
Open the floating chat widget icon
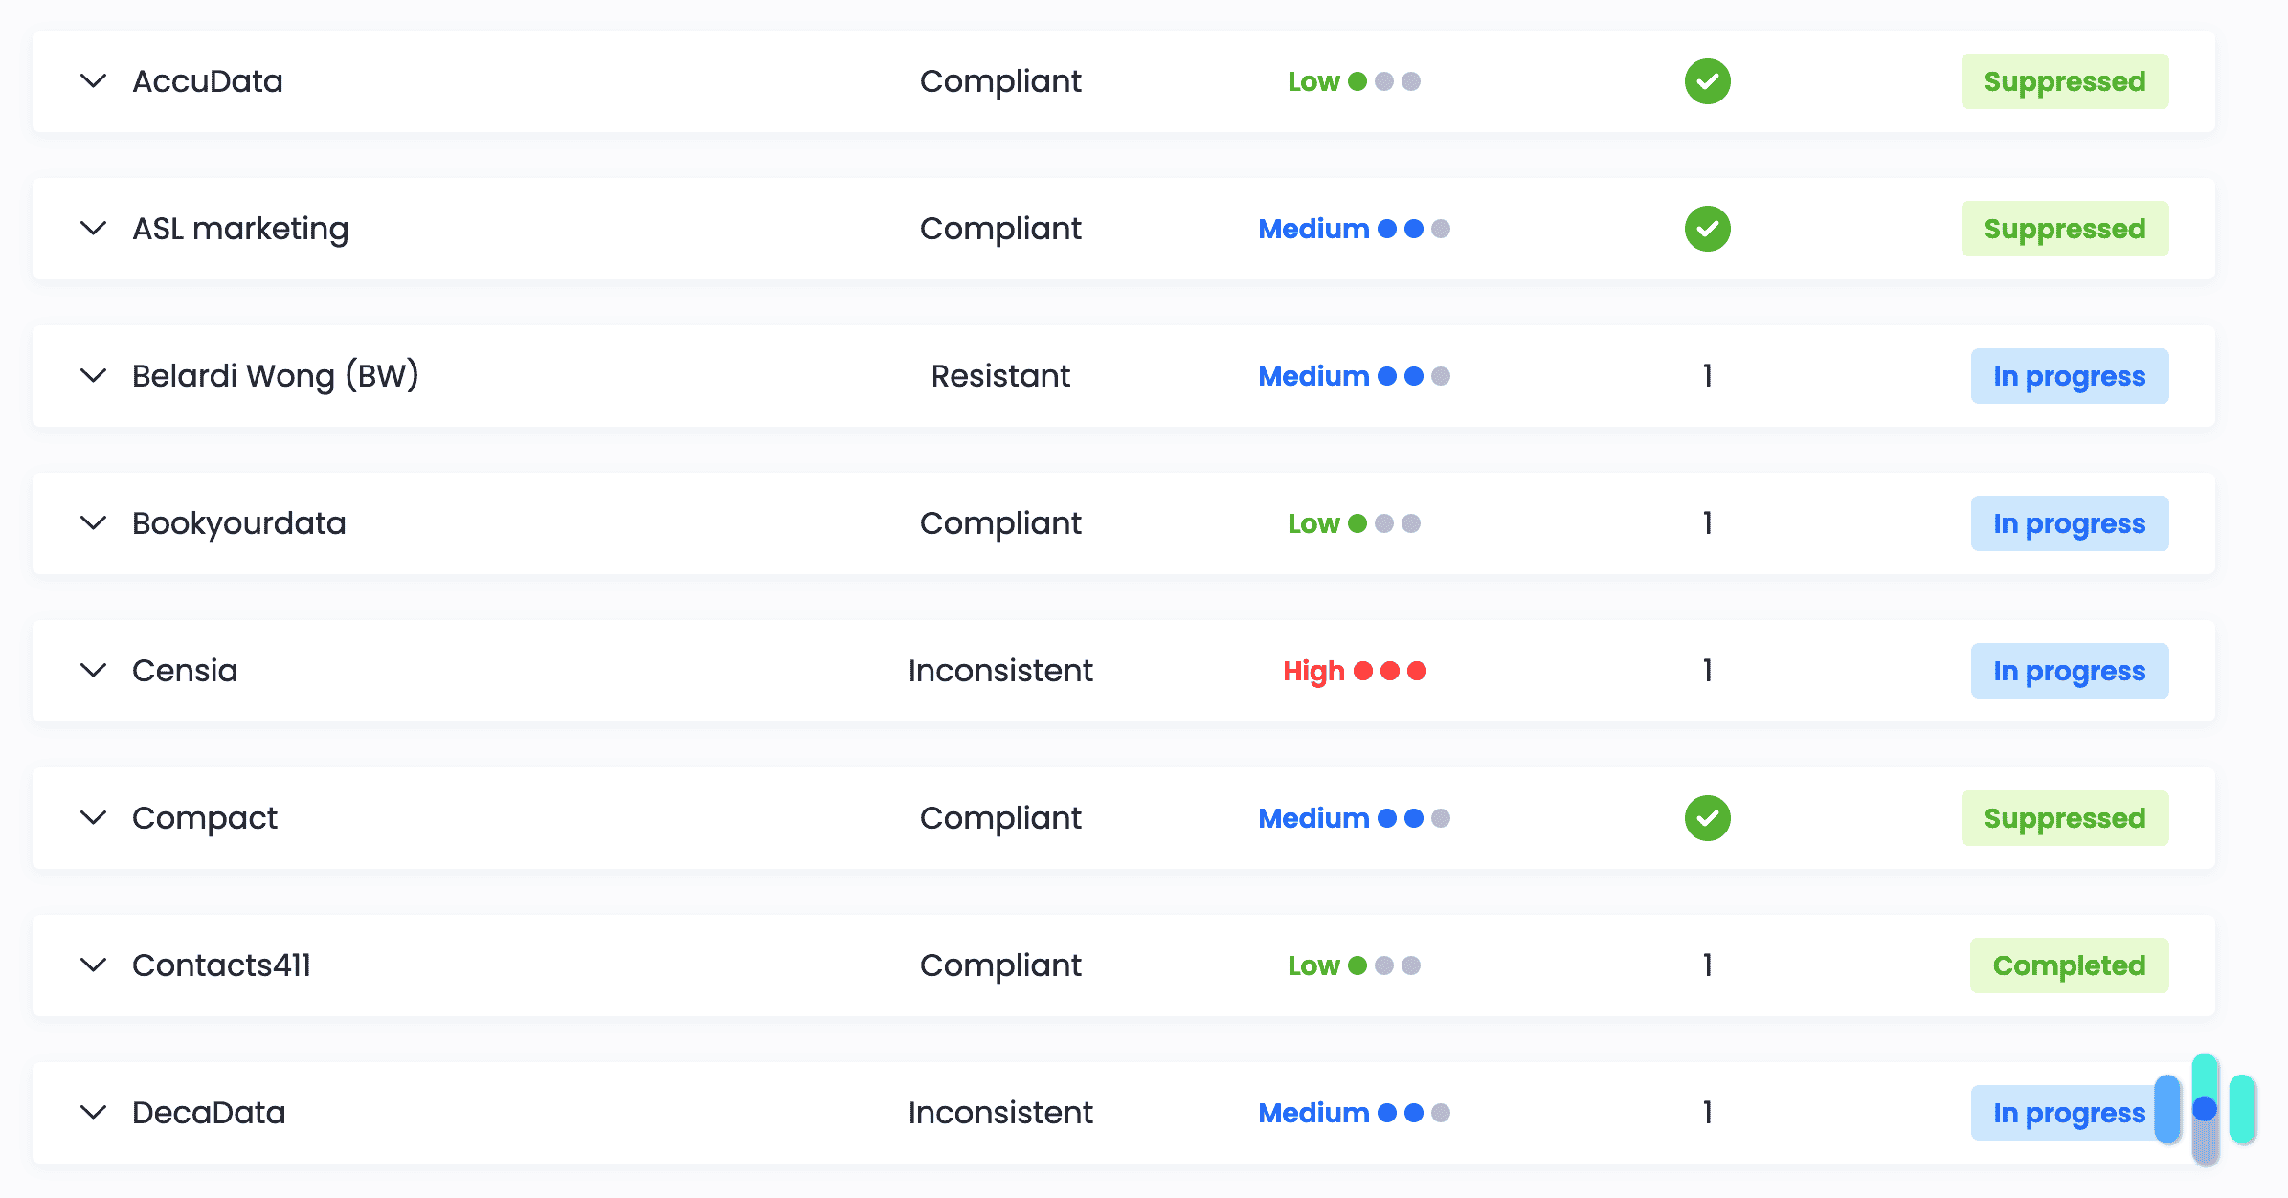pos(2205,1109)
